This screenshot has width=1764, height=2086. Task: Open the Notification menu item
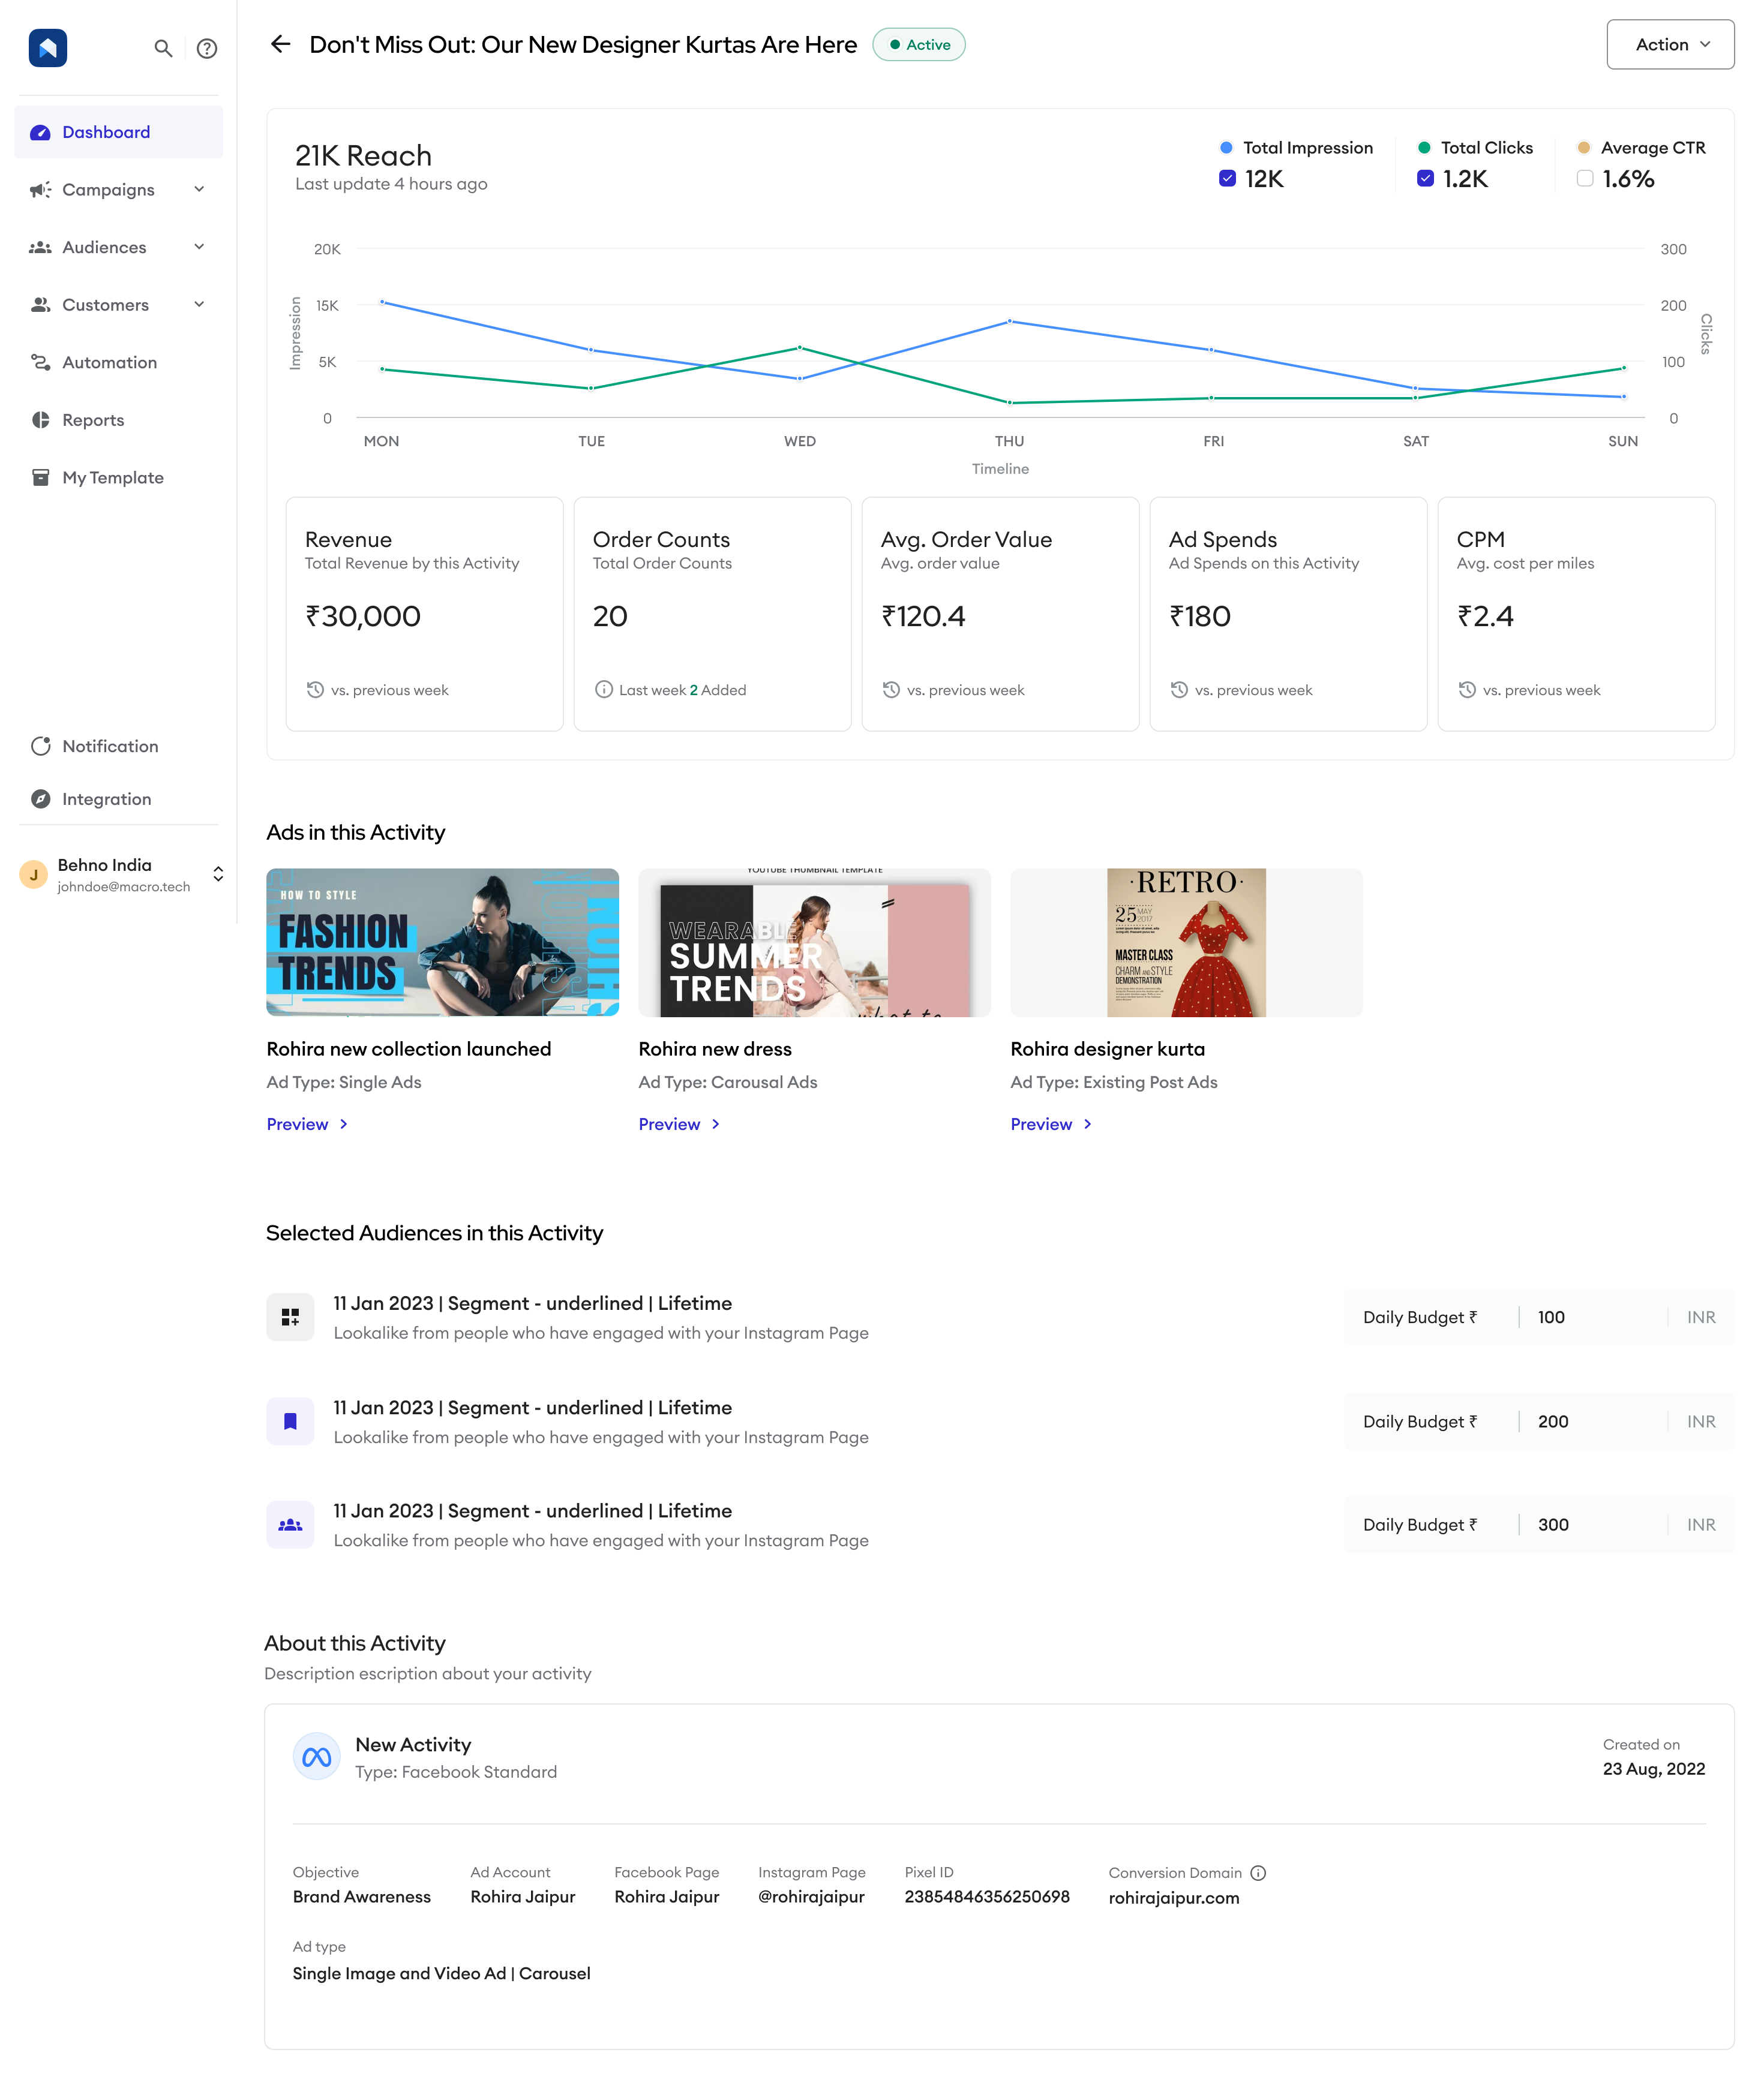point(118,746)
